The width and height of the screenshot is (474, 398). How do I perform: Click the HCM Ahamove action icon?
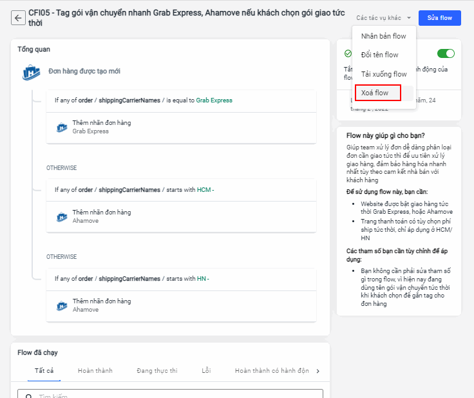point(62,216)
